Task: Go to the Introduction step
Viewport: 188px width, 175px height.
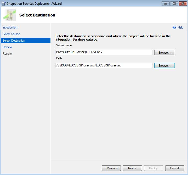Action: [x=10, y=27]
